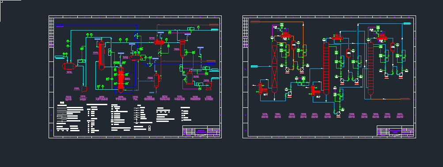Select the brown arrow, right drawing top-left
Screen dimensions: 443x167
[255, 22]
